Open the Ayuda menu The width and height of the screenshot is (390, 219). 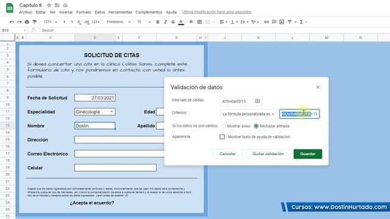pos(171,12)
